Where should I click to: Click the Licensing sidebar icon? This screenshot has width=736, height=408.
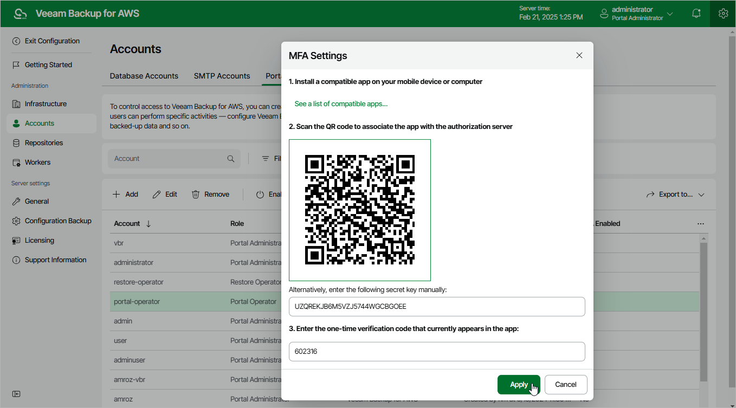[16, 241]
